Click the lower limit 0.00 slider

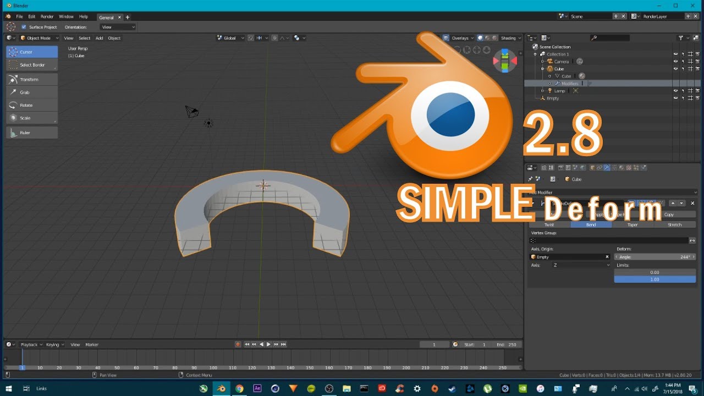(x=655, y=272)
